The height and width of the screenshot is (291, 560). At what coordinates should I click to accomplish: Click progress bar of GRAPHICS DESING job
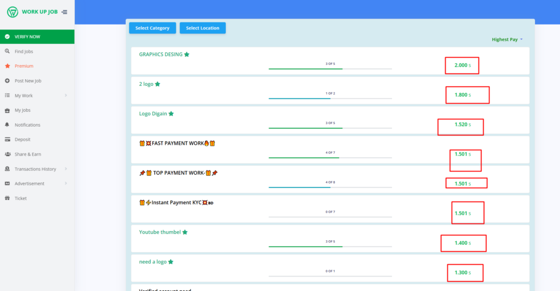330,69
